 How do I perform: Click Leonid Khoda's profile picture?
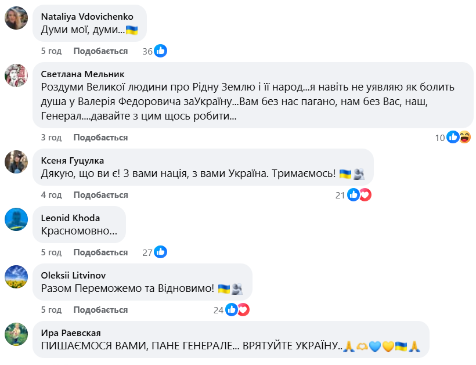[x=16, y=219]
